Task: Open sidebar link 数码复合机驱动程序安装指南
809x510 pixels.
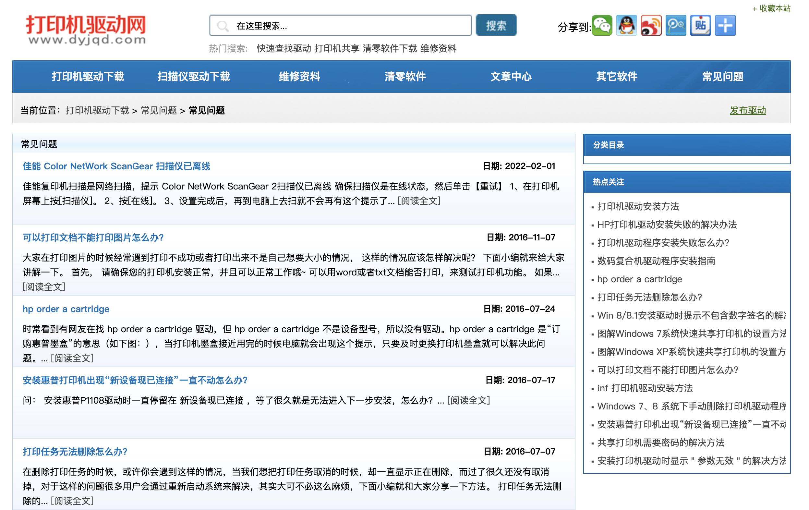Action: point(656,261)
